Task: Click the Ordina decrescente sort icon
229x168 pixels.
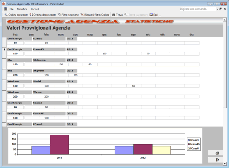Action: point(31,15)
